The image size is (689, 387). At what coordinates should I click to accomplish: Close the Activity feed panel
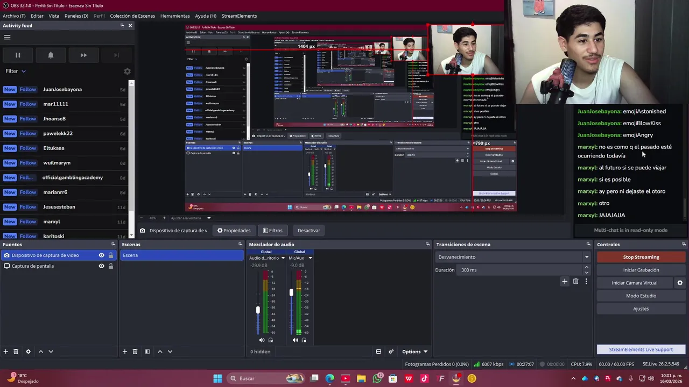coord(130,25)
